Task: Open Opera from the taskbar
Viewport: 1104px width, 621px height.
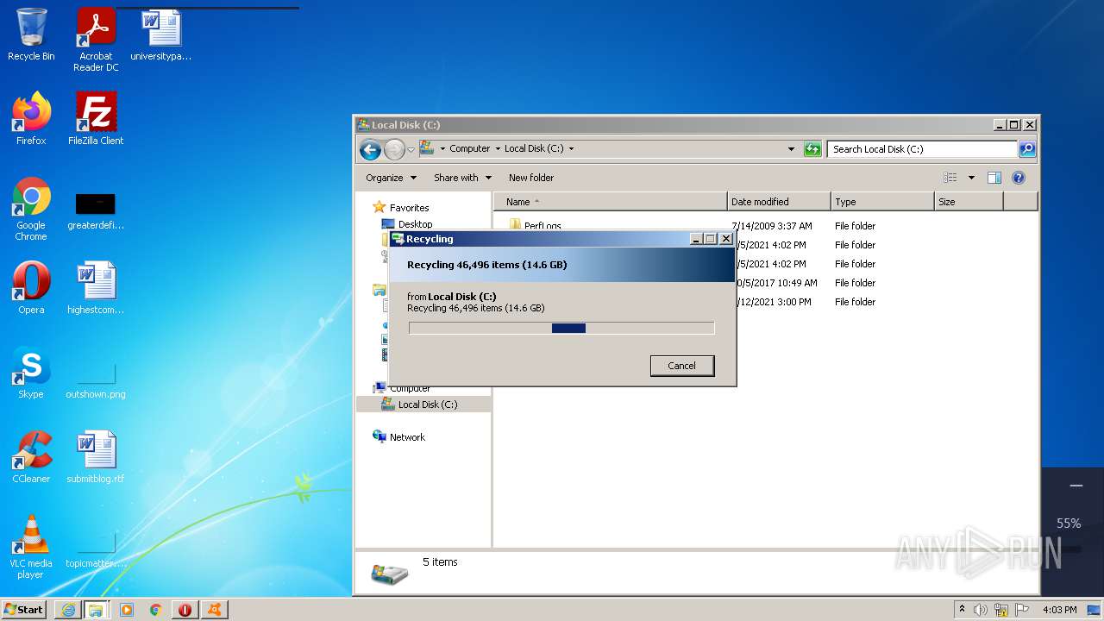Action: 185,610
